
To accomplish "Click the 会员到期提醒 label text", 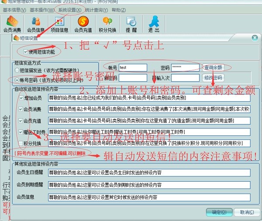I will pyautogui.click(x=30, y=185).
